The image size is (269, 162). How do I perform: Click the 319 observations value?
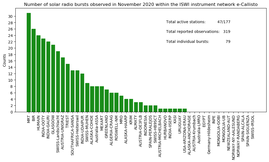227,32
